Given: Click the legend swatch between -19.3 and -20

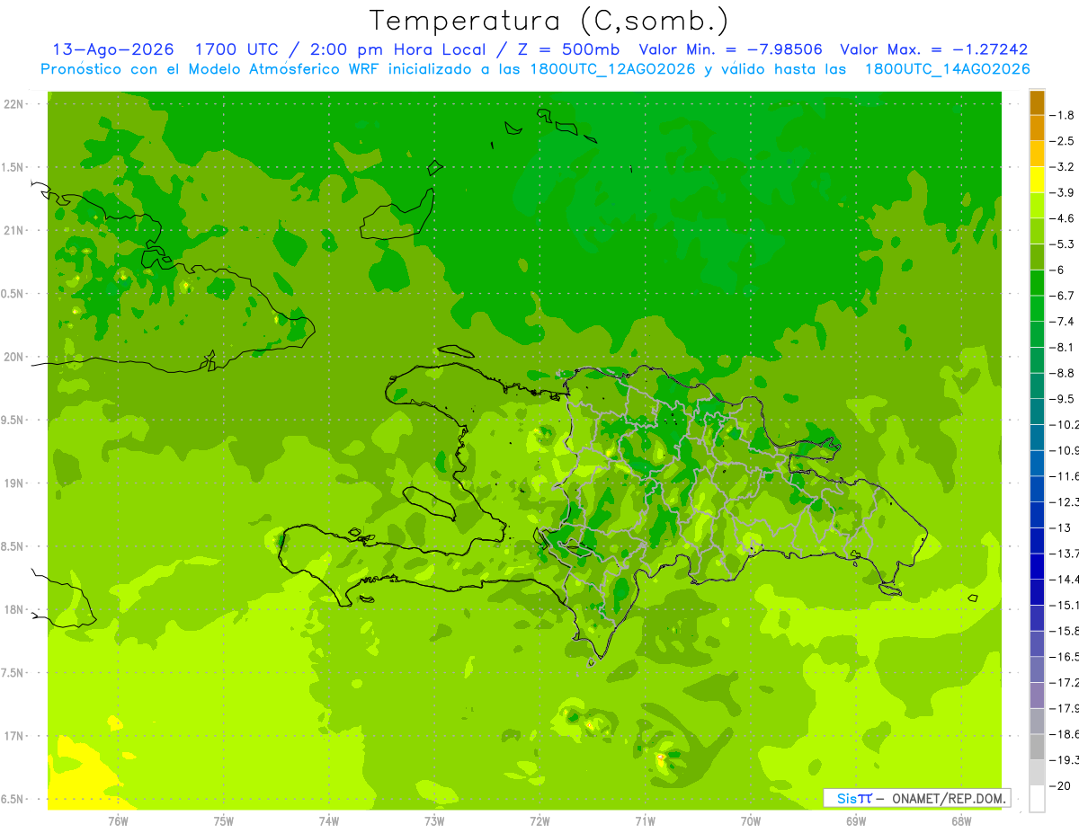Looking at the screenshot, I should pyautogui.click(x=1037, y=772).
